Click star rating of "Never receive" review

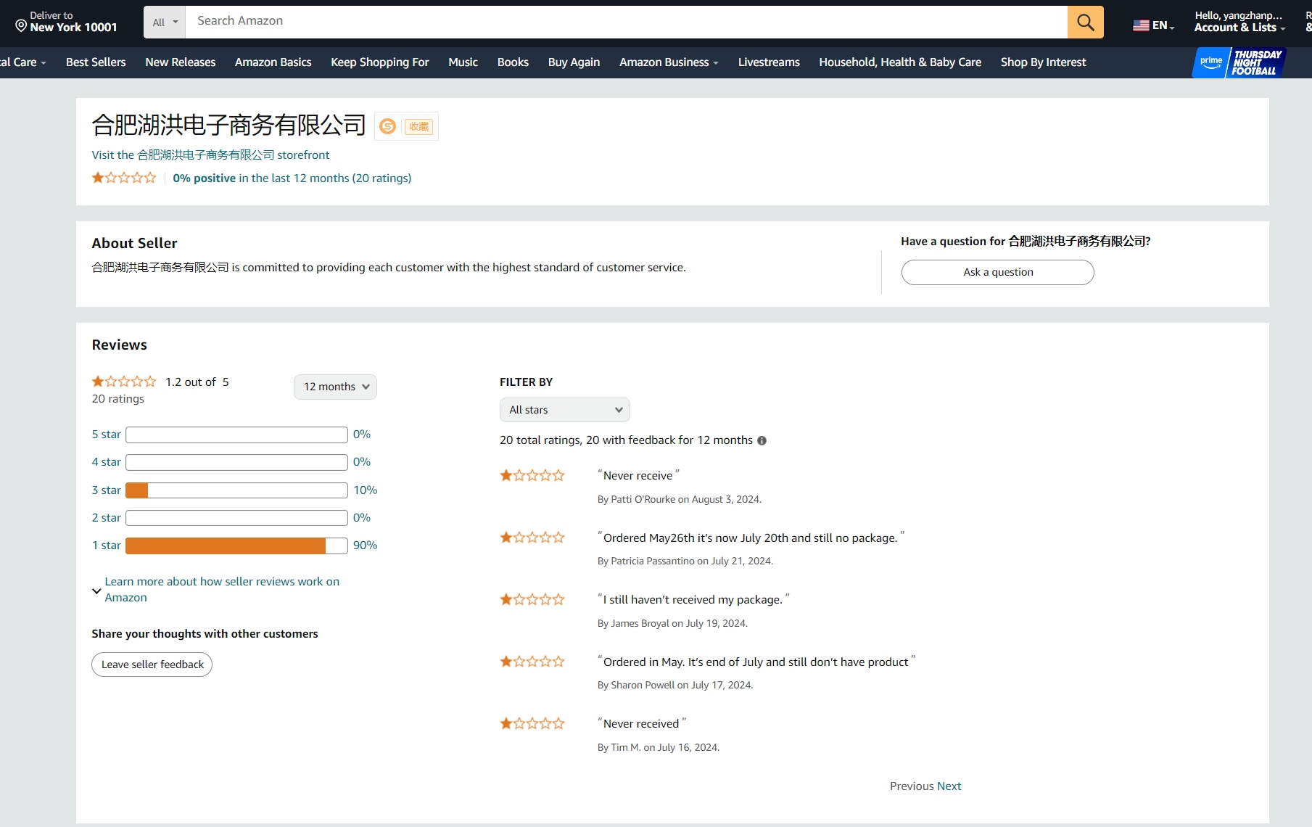(532, 475)
